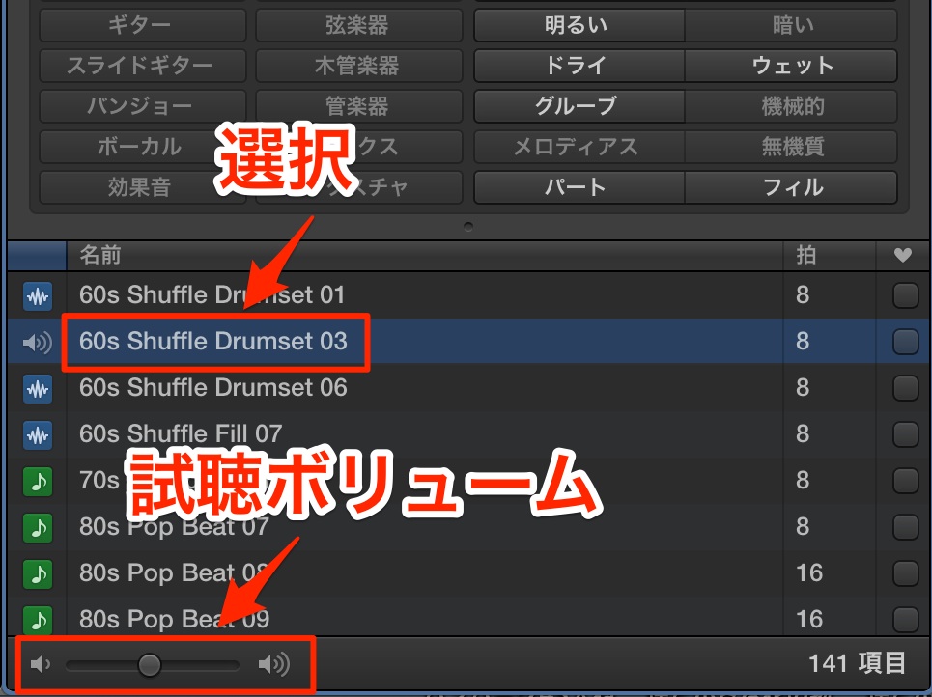
Task: Select the ギター filter button
Action: (143, 25)
